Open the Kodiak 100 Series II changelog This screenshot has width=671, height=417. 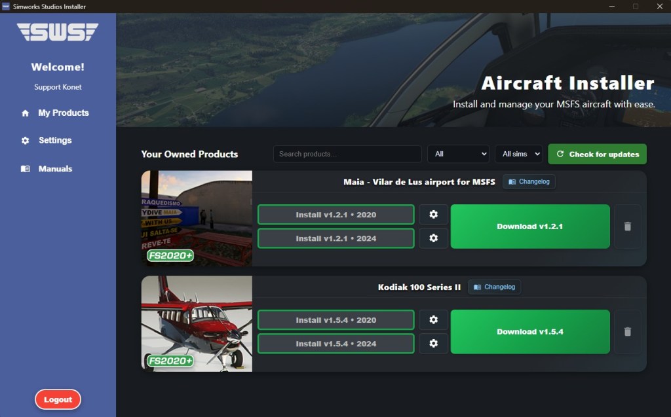coord(494,287)
